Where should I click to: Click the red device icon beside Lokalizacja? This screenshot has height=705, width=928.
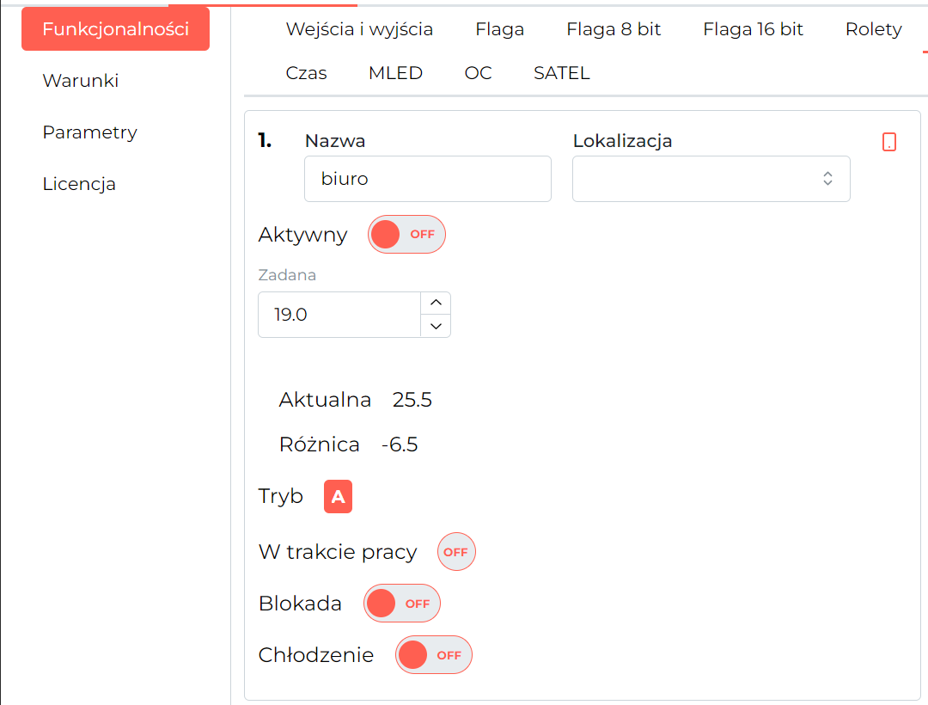pos(889,142)
